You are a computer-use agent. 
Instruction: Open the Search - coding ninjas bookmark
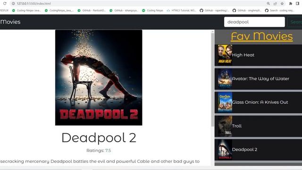pos(280,10)
